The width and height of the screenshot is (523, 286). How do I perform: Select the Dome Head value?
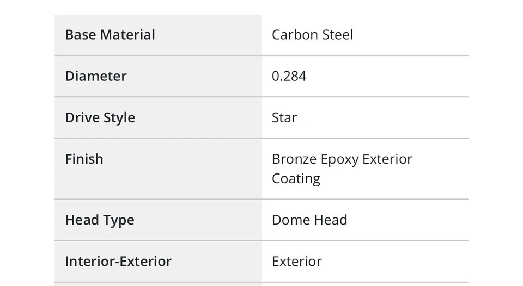click(309, 220)
